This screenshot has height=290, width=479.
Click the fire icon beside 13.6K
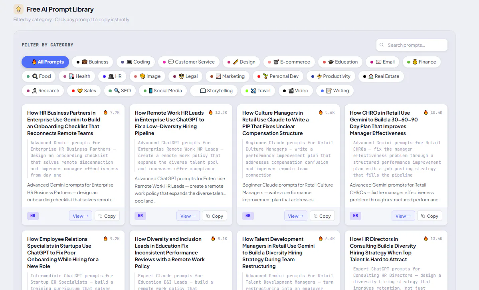[426, 239]
